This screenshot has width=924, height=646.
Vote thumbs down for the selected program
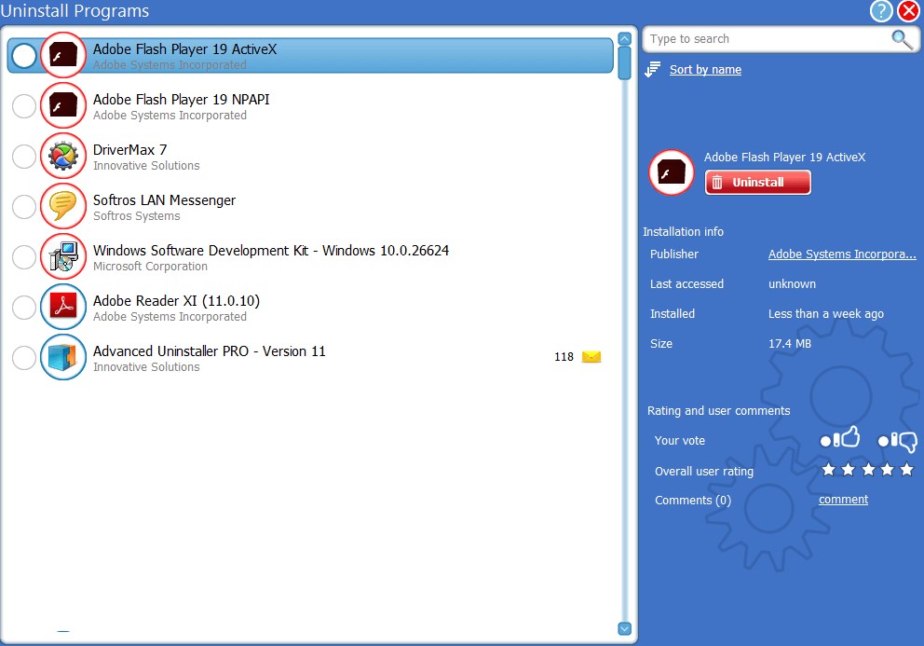898,441
